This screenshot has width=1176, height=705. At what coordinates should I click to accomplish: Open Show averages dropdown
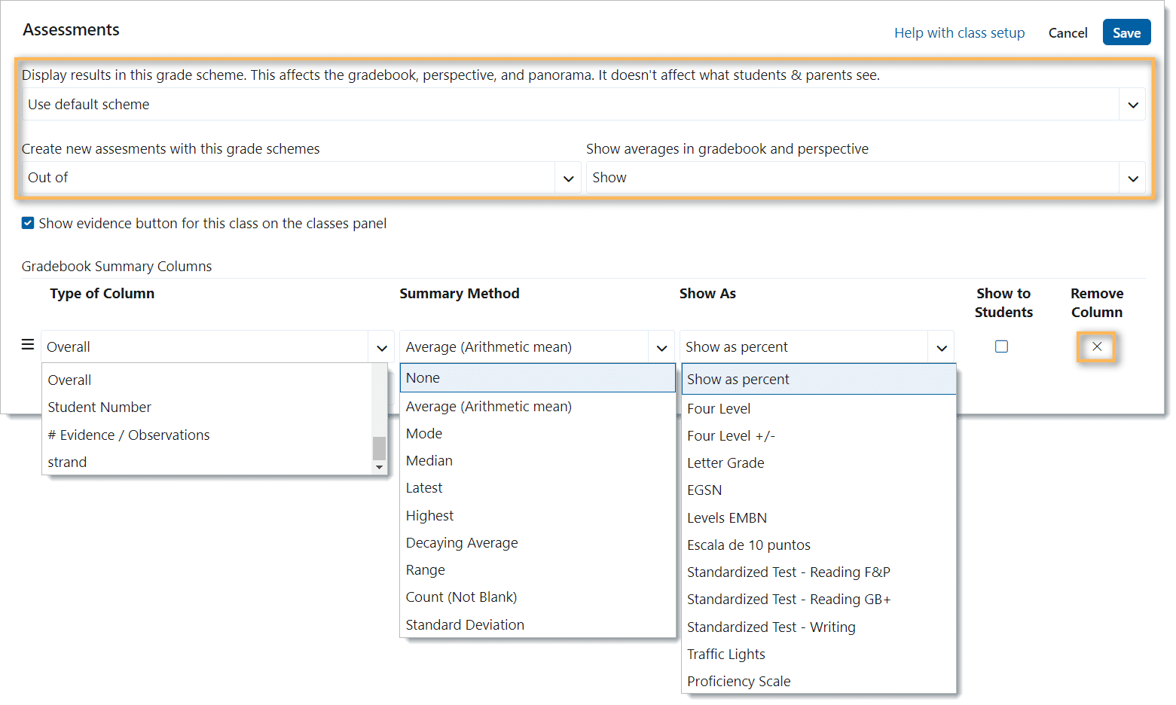[x=1132, y=179]
